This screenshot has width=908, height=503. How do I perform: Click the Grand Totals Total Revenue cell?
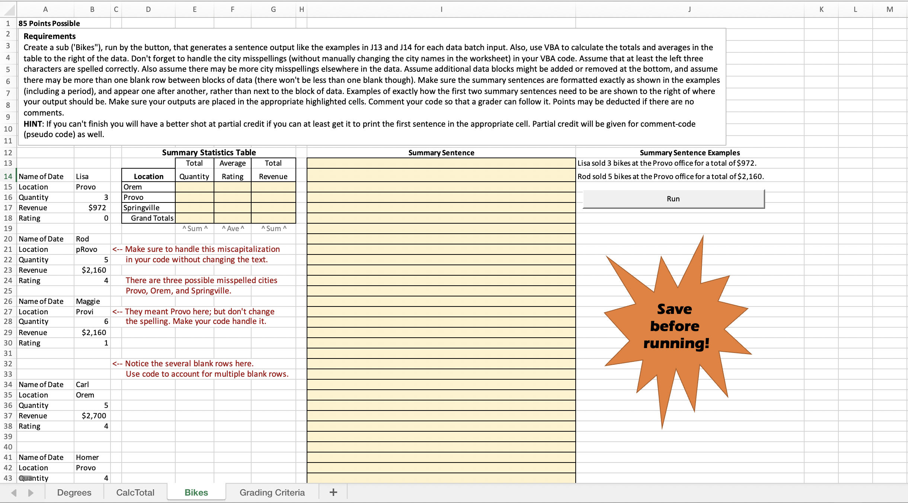273,218
